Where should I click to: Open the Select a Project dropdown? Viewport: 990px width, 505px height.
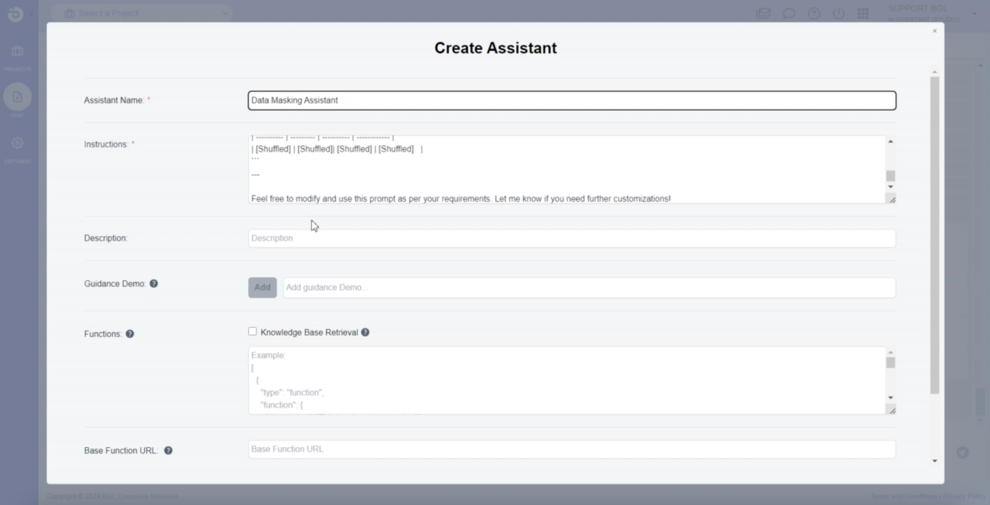click(x=141, y=13)
